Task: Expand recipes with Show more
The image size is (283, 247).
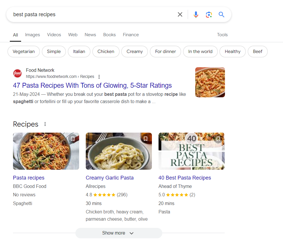Action: (x=119, y=233)
